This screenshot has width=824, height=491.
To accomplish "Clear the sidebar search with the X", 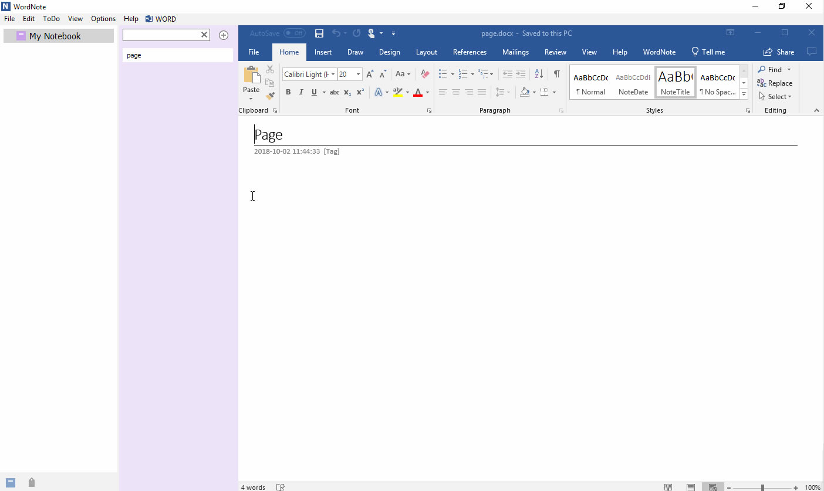I will (x=204, y=35).
